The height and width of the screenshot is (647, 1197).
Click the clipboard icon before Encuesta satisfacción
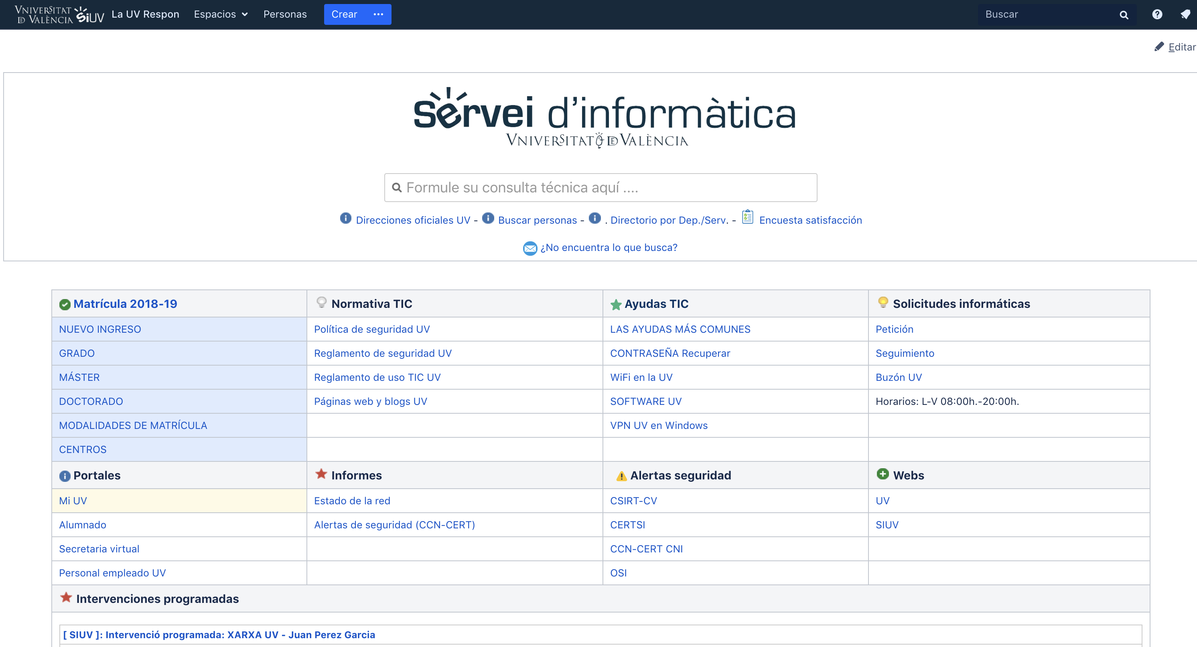pos(747,217)
